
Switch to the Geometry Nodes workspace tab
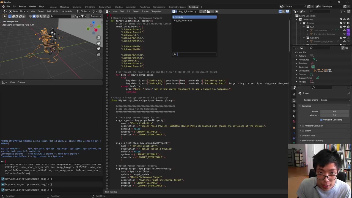[177, 7]
